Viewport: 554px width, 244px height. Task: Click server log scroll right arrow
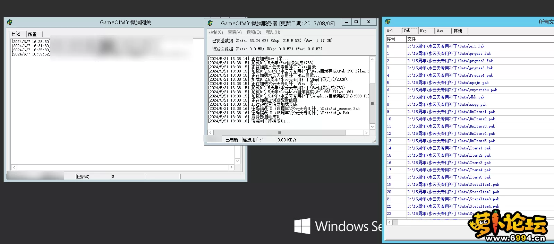click(x=366, y=132)
